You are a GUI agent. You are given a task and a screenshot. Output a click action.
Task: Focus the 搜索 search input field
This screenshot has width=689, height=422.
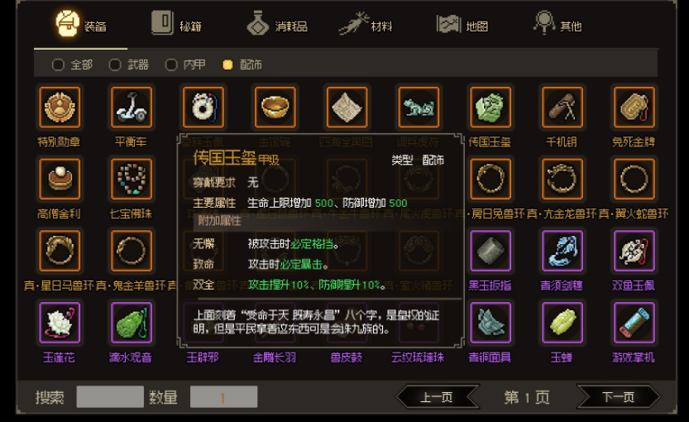[x=110, y=397]
